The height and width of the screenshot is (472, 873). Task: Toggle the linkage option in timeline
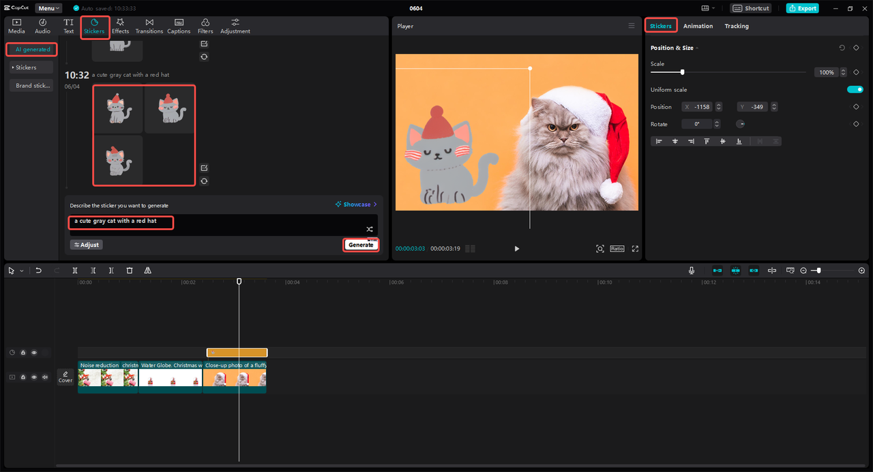[754, 270]
